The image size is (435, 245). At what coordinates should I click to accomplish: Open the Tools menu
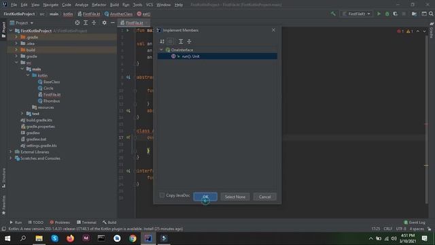pyautogui.click(x=137, y=5)
